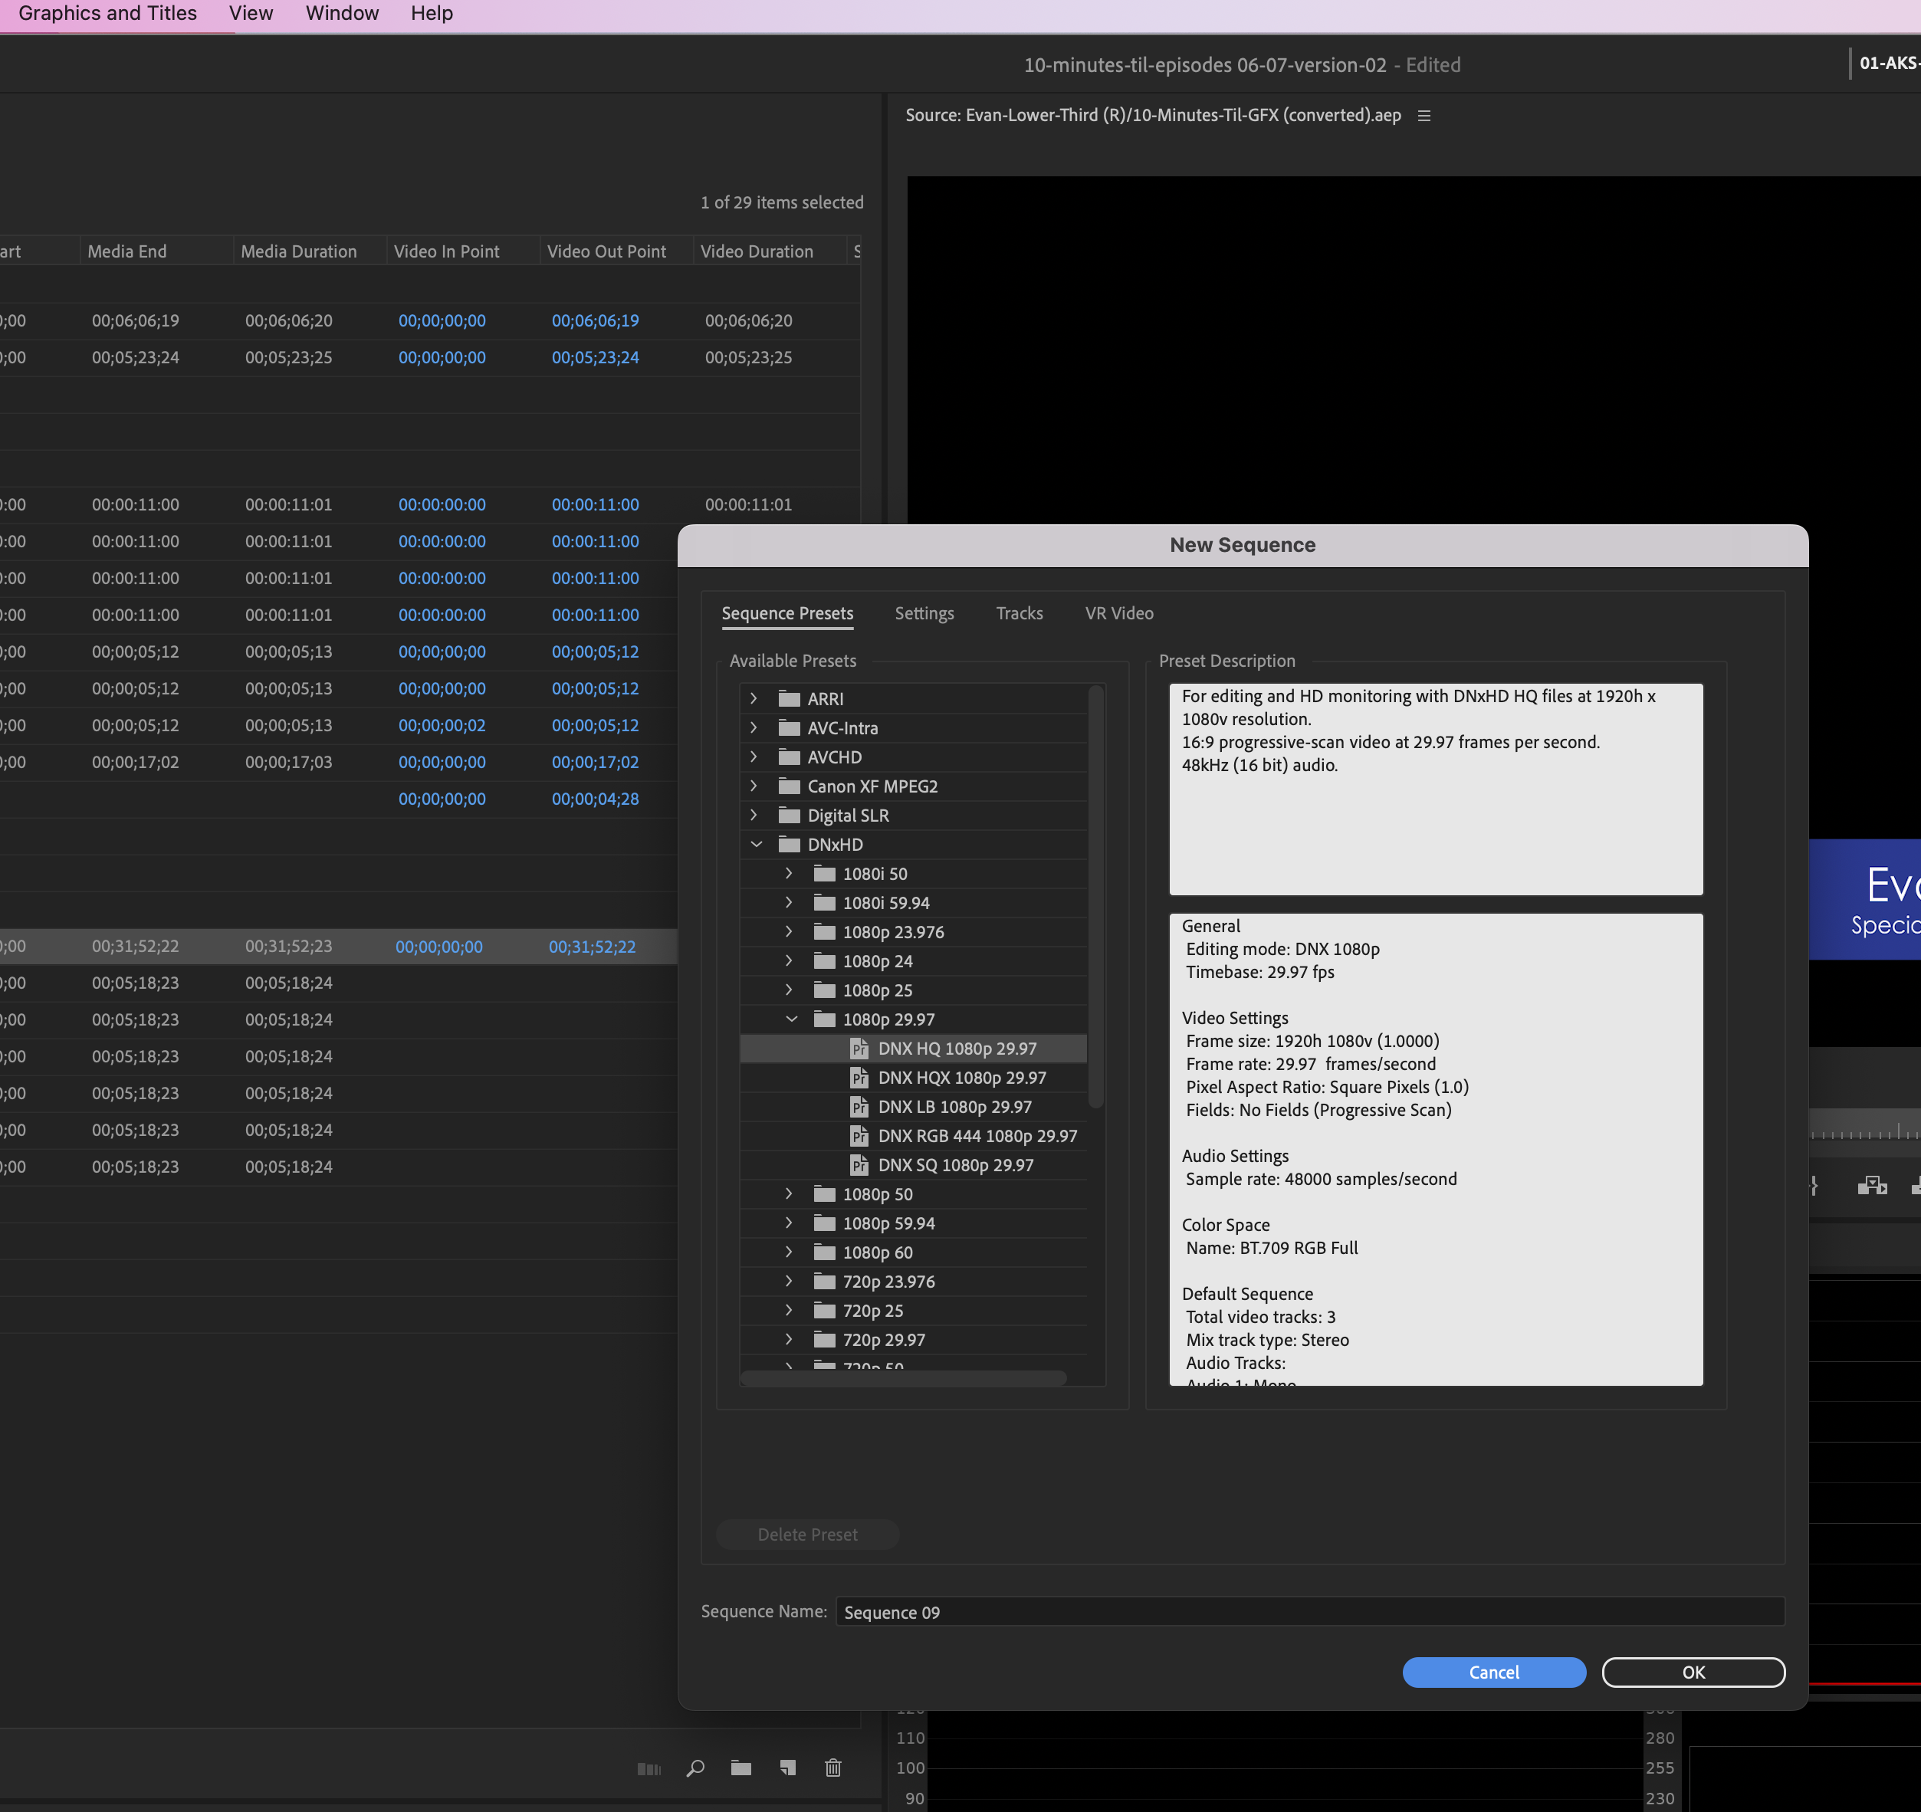Click the Export Frame icon below timeline
1921x1812 pixels.
(1873, 1185)
